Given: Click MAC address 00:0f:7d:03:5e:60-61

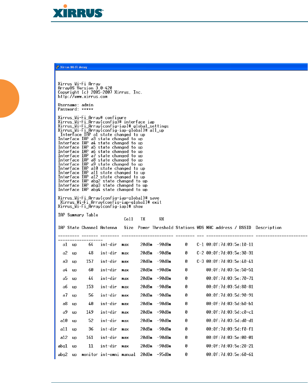Looking at the screenshot, I should 230,355.
